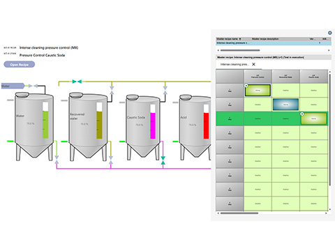Close the Intense cleaning pres.. tab

[253, 64]
